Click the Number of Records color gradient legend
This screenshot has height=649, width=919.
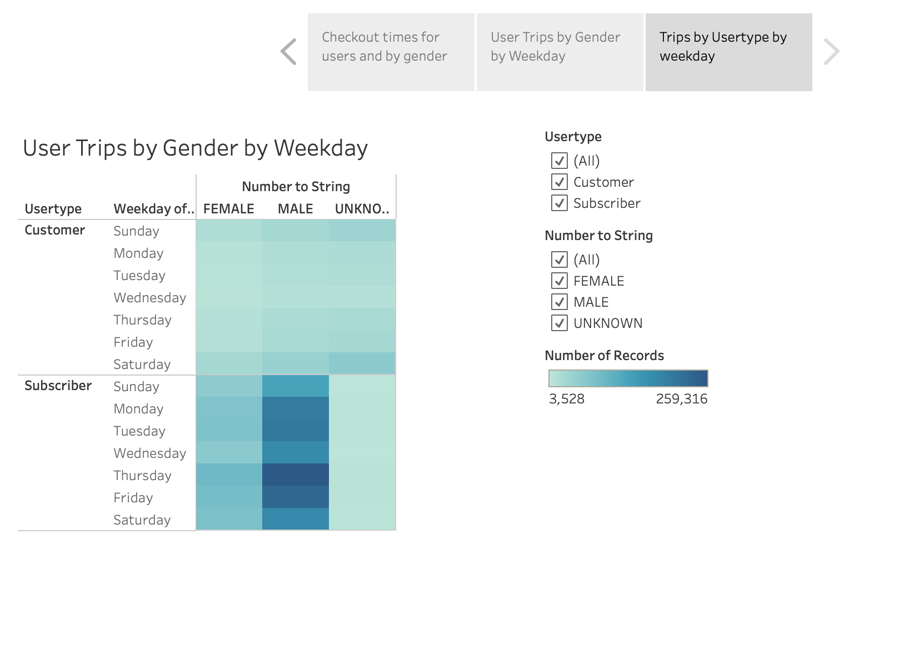(628, 378)
